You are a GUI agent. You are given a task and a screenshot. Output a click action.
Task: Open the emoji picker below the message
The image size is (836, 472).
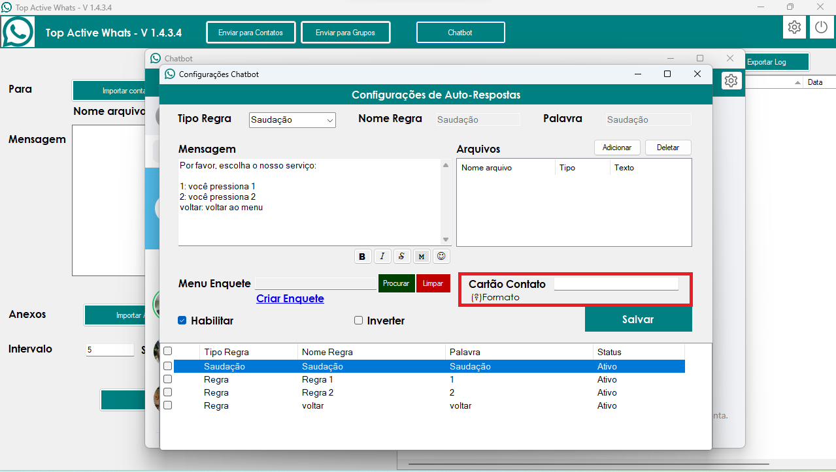pyautogui.click(x=441, y=257)
